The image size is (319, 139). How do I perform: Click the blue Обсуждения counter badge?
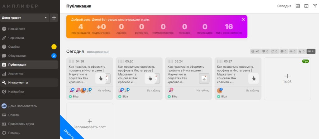54,56
